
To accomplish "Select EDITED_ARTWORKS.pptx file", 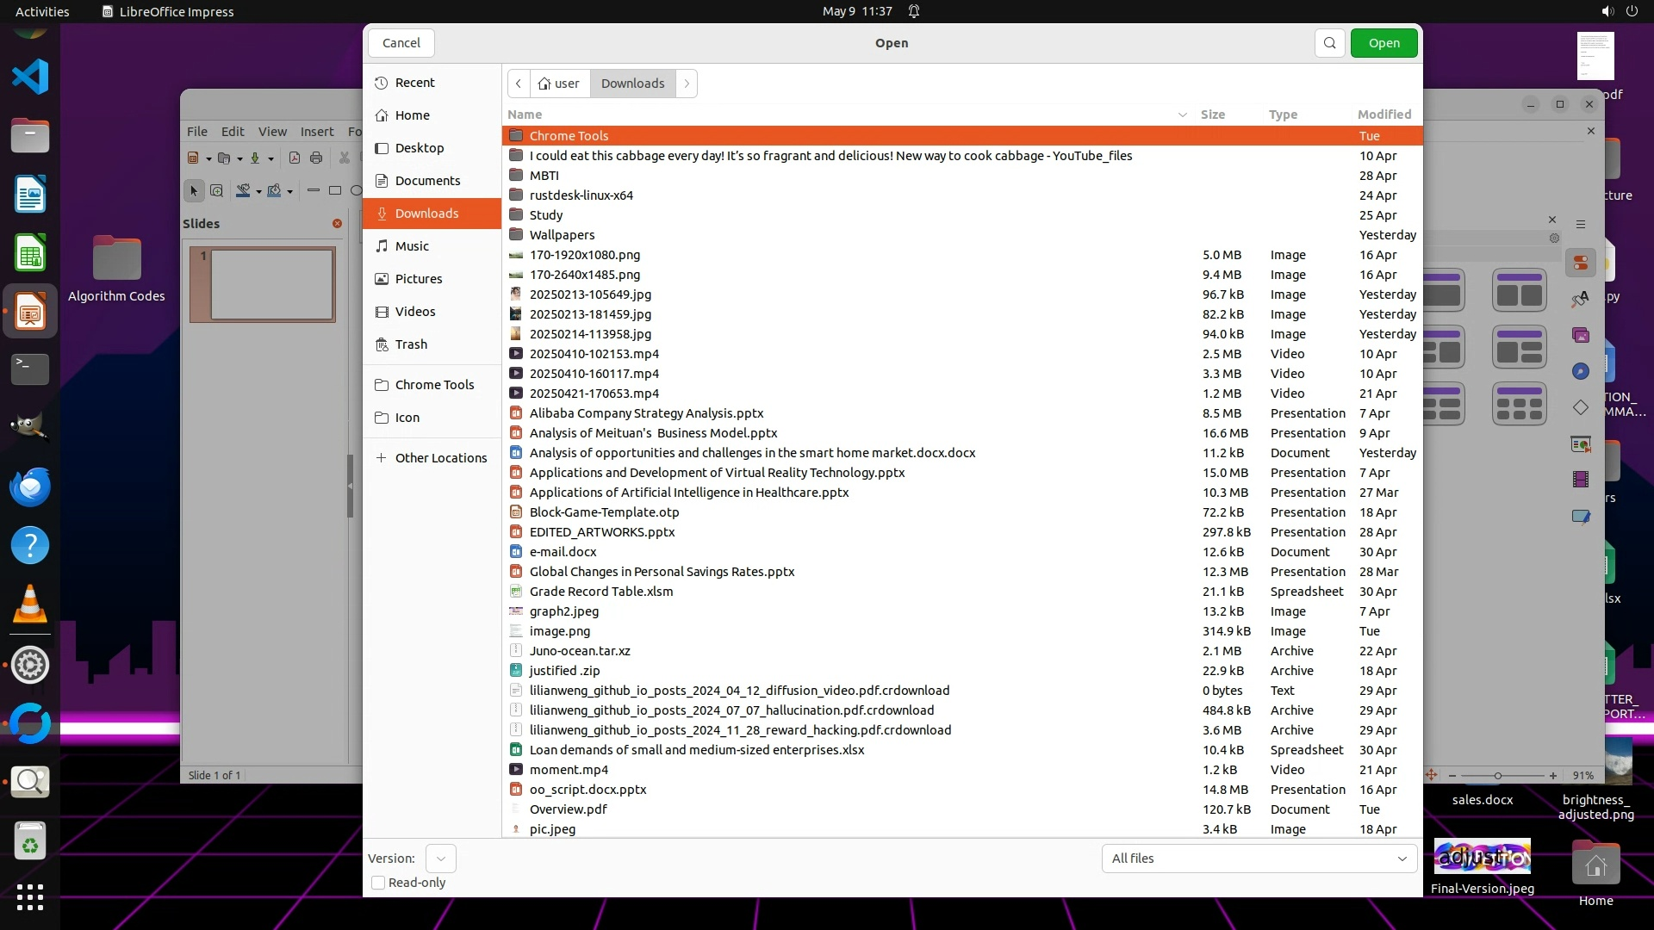I will tap(601, 532).
